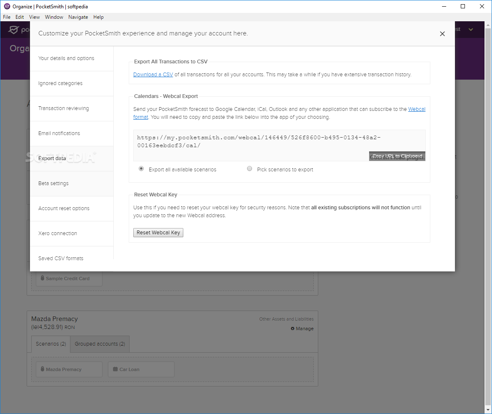The height and width of the screenshot is (414, 492).
Task: Select Pick scenarios to export radio
Action: [x=250, y=169]
